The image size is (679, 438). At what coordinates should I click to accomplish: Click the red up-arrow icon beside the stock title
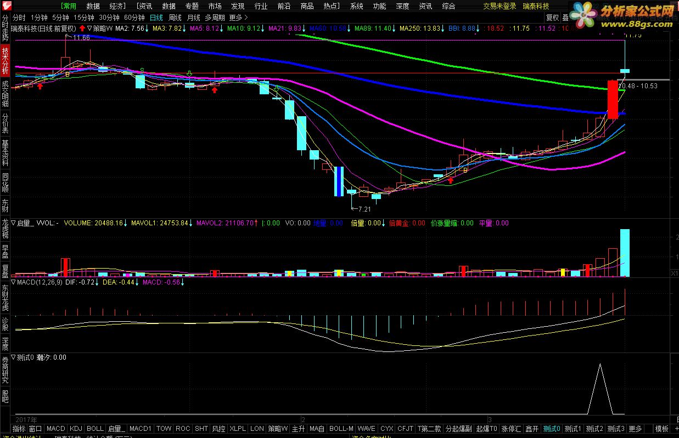(x=82, y=28)
